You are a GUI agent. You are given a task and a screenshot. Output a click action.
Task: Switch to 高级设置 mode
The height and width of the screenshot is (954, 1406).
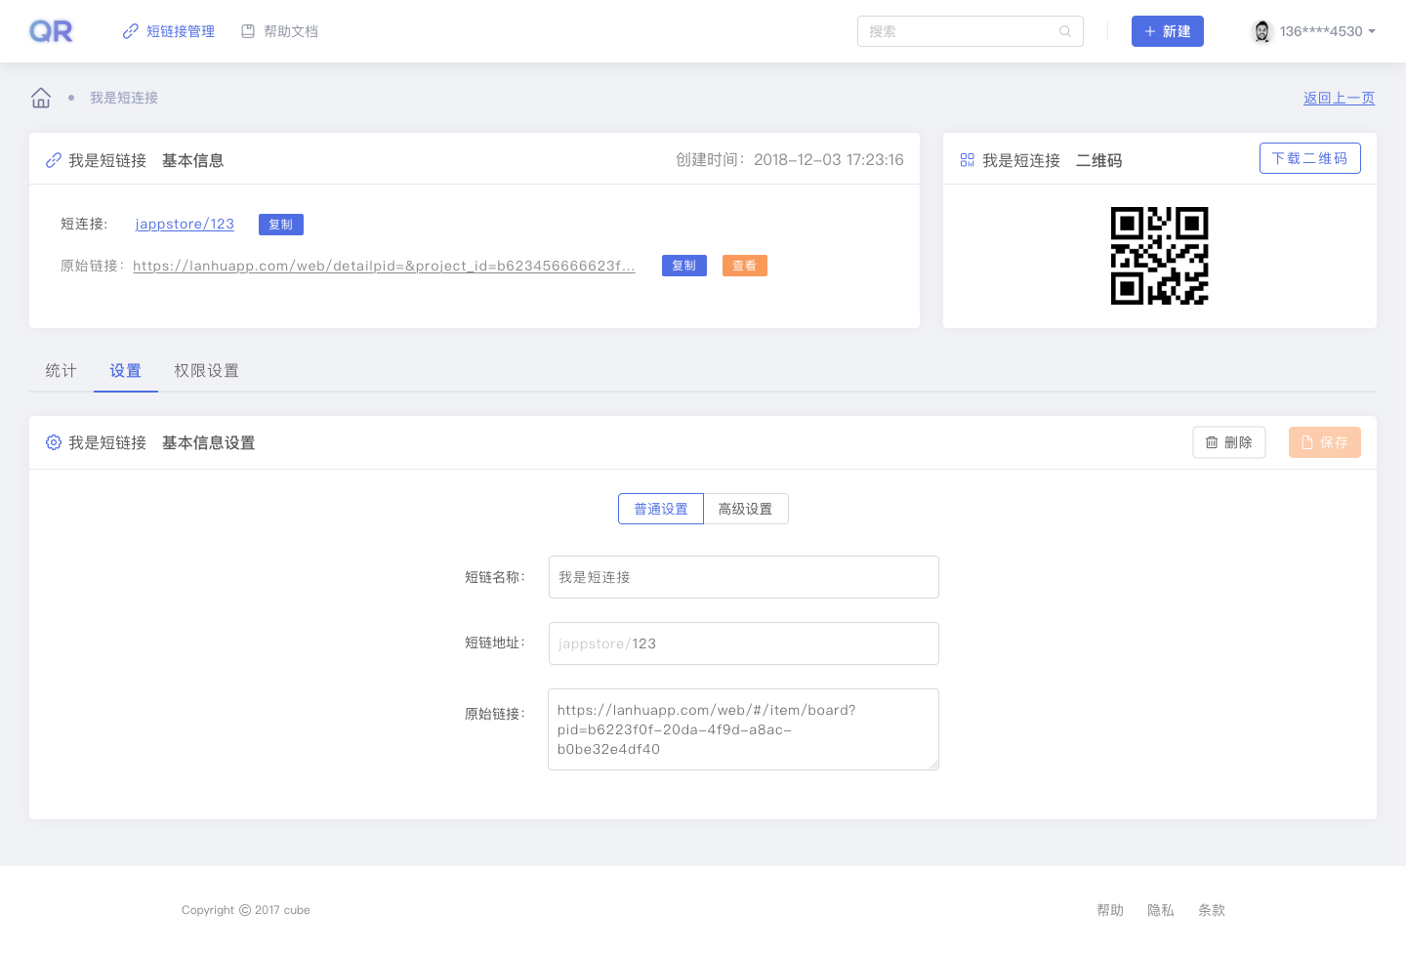[x=746, y=508]
